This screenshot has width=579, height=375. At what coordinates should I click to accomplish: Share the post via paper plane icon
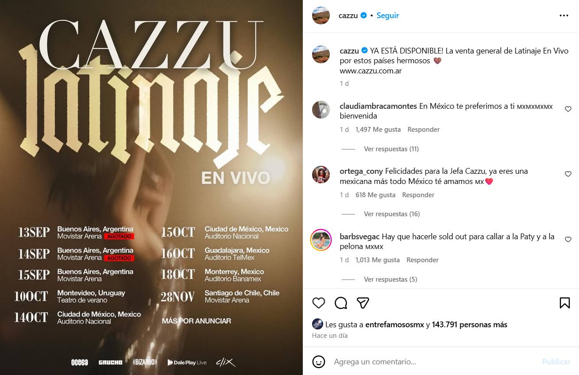[363, 303]
